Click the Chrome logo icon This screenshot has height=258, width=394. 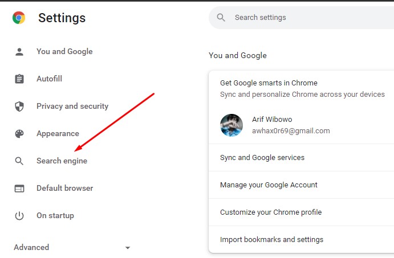click(19, 18)
